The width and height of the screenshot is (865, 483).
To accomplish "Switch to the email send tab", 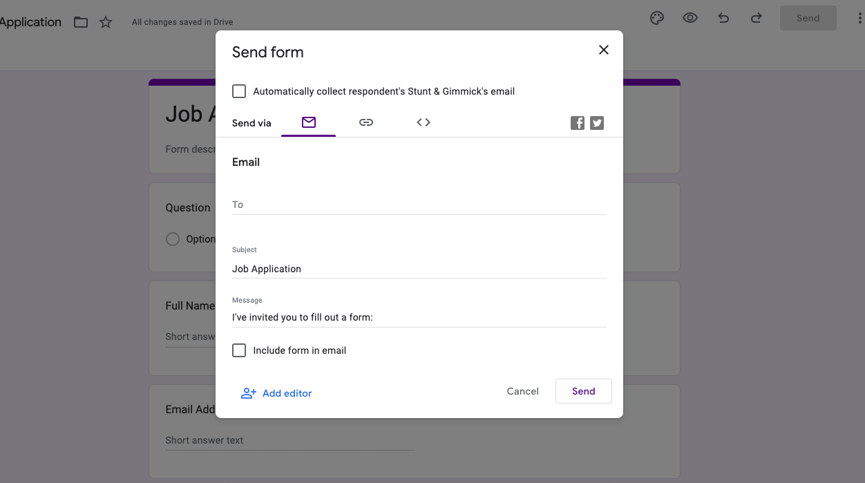I will click(x=308, y=122).
